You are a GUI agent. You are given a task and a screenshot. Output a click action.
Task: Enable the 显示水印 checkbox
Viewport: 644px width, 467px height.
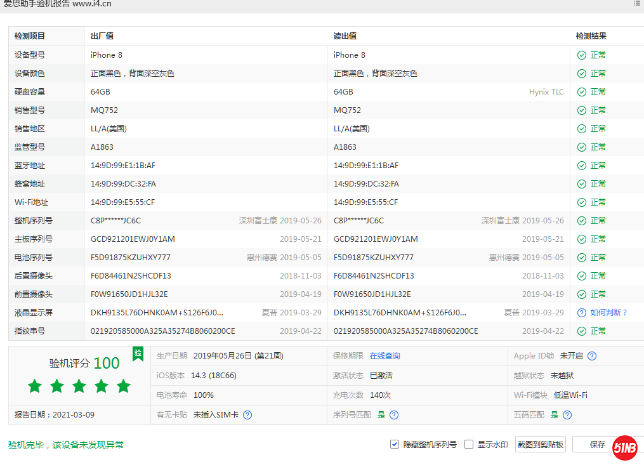469,444
